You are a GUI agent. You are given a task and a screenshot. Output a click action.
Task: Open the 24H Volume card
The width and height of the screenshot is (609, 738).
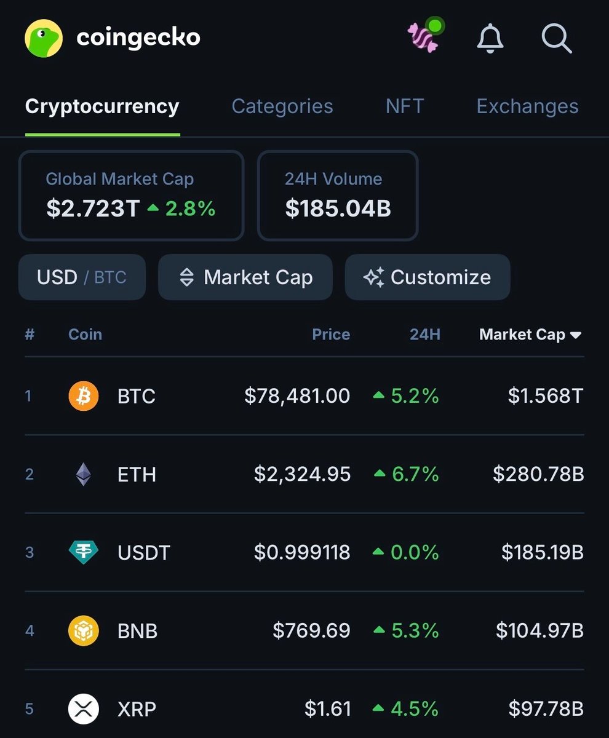[x=338, y=196]
